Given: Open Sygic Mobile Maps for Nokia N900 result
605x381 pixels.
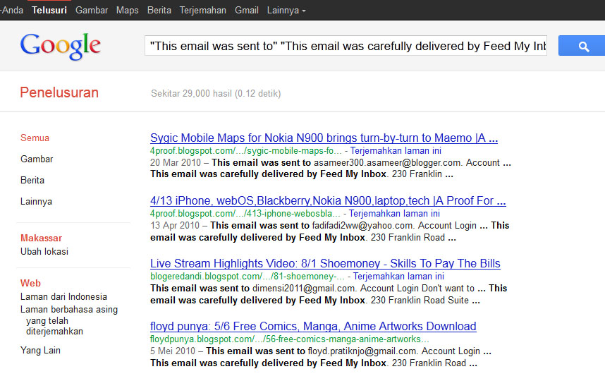Looking at the screenshot, I should [x=324, y=138].
